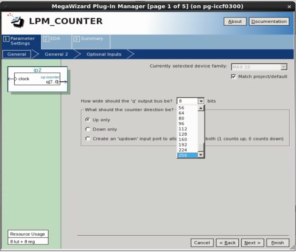
Task: Go to the General 2 page
Action: click(x=56, y=54)
